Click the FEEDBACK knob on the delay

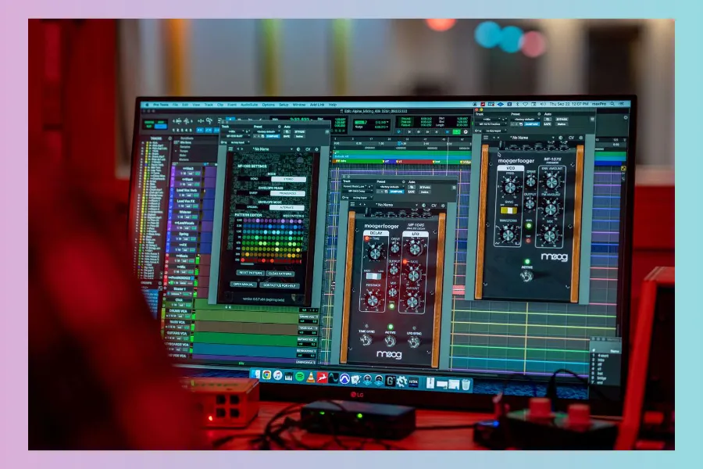pos(373,300)
